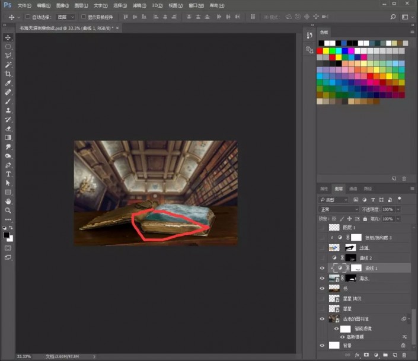Change screen mode at toolbox bottom
Viewport: 418px width, 361px height.
click(8, 257)
